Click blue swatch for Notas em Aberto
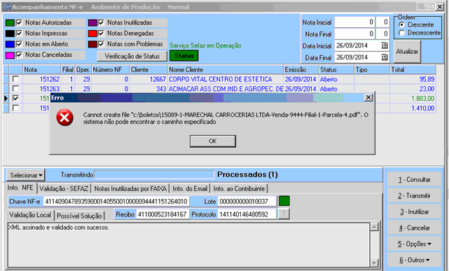This screenshot has height=271, width=449. click(10, 44)
